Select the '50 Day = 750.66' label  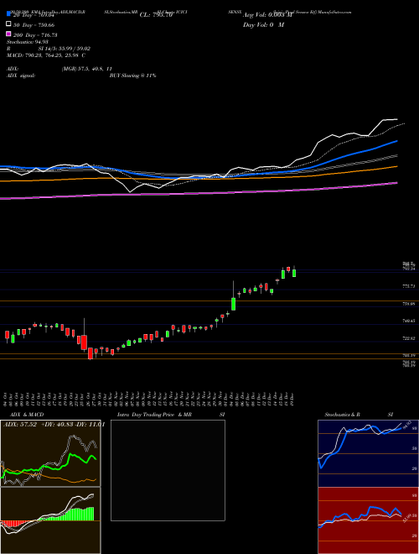34,24
